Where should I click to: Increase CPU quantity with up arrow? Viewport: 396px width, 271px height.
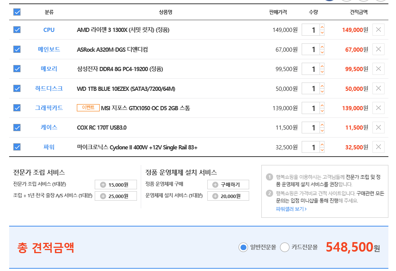[322, 27]
